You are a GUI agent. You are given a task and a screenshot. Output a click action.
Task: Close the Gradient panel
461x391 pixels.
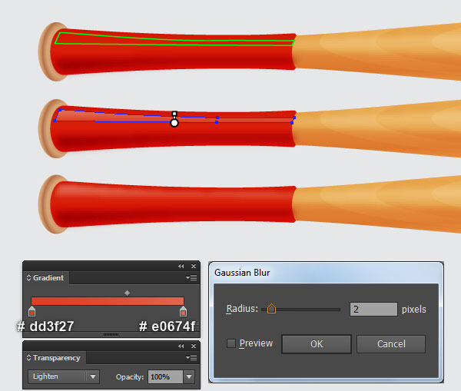(194, 266)
